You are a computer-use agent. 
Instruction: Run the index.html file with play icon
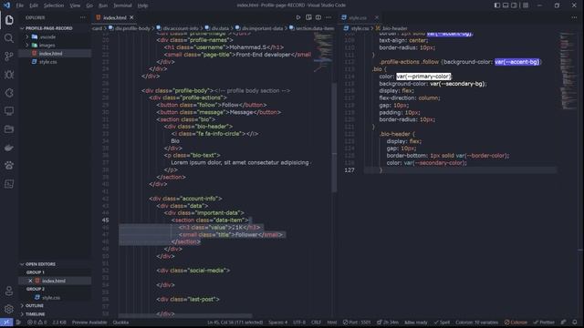pos(298,17)
